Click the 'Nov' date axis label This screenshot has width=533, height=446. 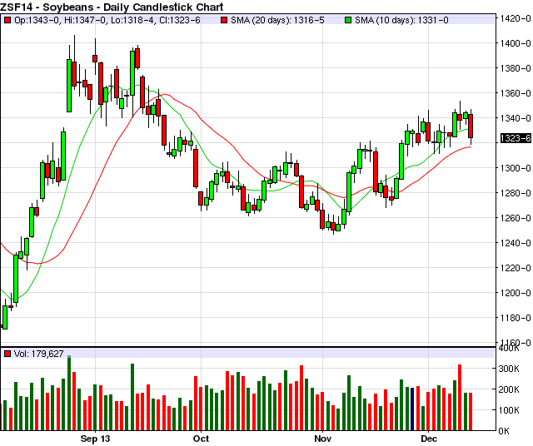(x=322, y=439)
